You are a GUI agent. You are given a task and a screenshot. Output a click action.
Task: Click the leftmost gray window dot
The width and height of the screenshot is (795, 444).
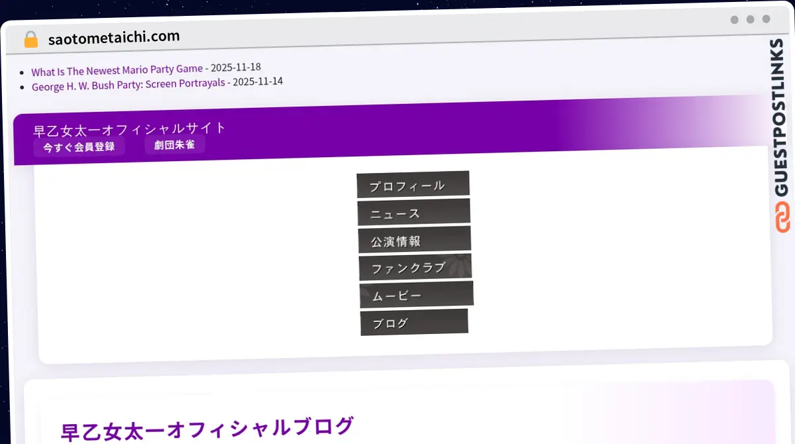(x=734, y=20)
